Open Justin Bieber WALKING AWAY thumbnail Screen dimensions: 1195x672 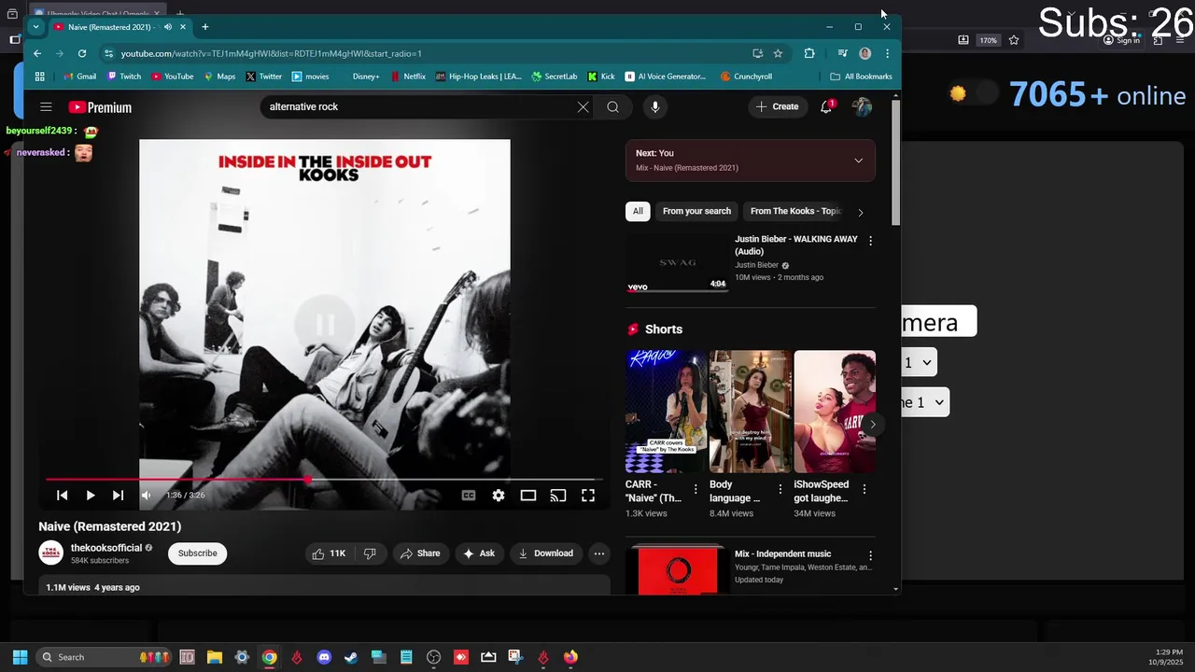coord(677,262)
